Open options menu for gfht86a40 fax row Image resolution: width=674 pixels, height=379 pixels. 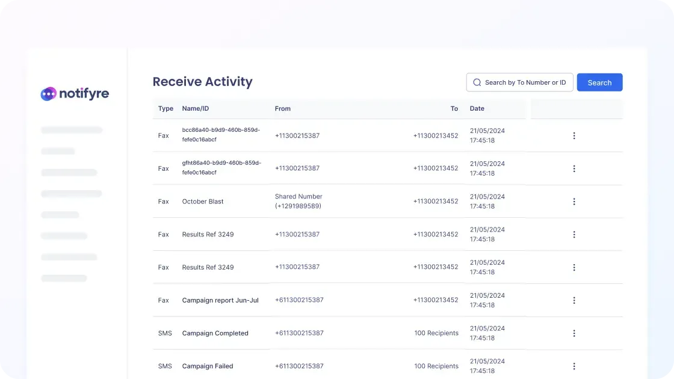click(574, 168)
